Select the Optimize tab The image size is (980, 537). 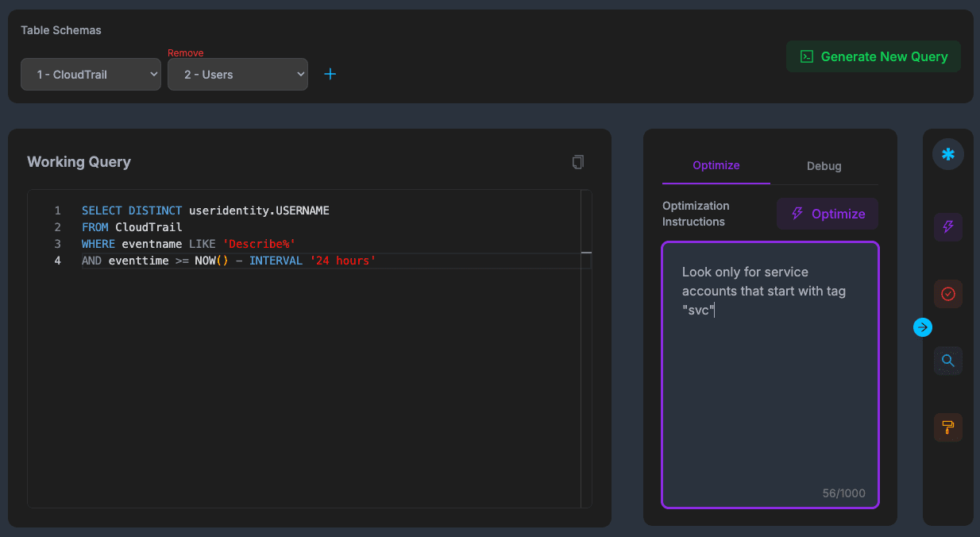click(716, 166)
